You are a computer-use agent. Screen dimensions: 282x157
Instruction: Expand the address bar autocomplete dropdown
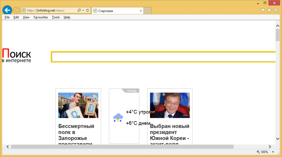tap(83, 10)
